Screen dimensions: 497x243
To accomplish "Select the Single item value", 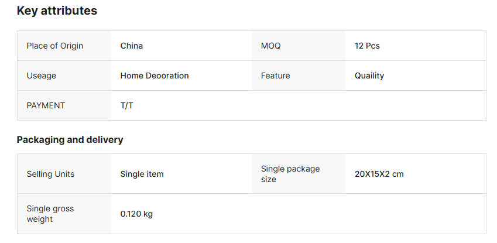I will click(142, 174).
